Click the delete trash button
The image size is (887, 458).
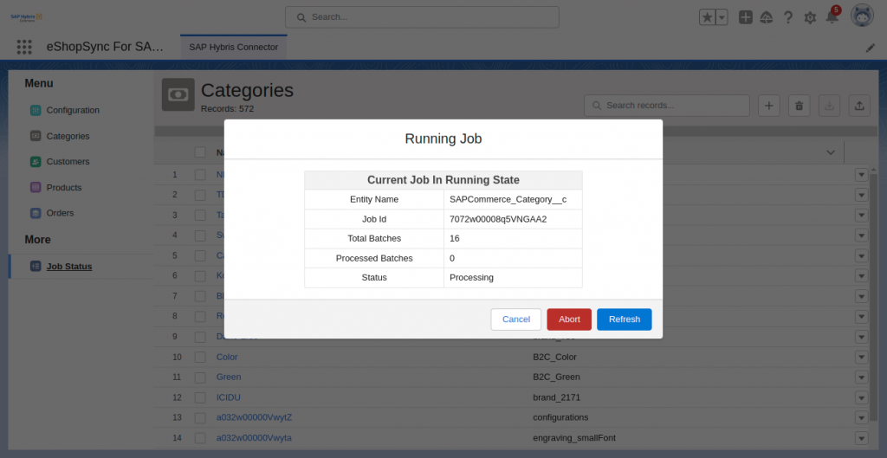click(800, 106)
